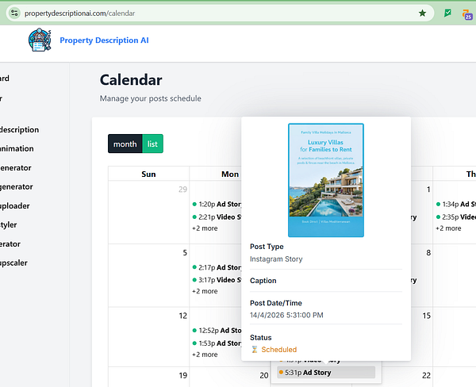Select day 12 in the calendar
This screenshot has width=476, height=387.
(183, 316)
